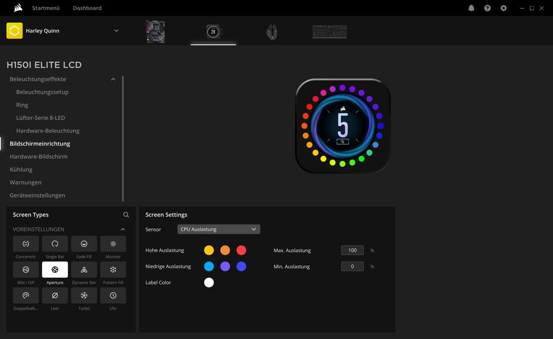Click the Beleuchtungseffekte heading

[38, 79]
